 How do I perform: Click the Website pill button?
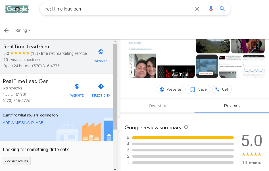pos(170,89)
